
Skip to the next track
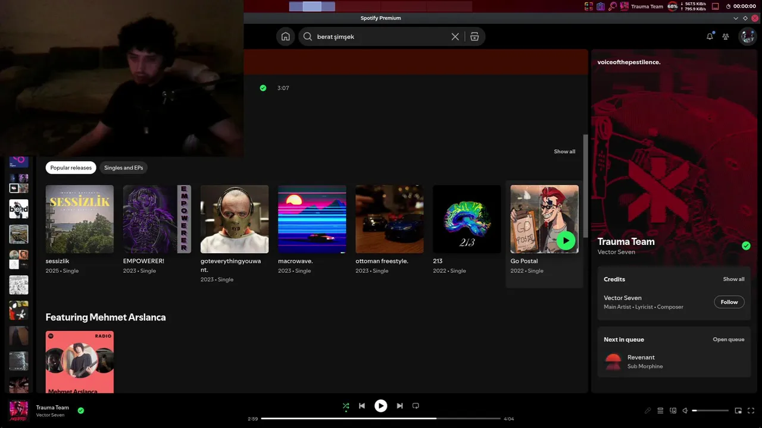(400, 406)
